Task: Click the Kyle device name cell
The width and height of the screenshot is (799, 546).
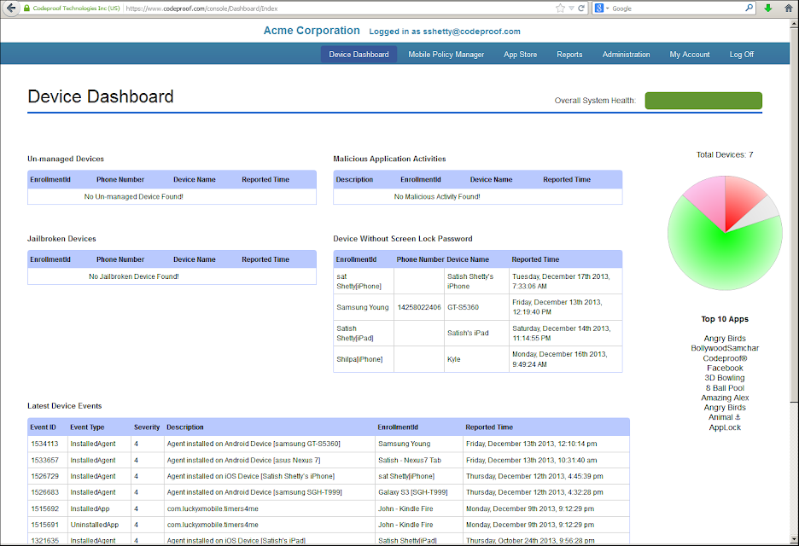Action: coord(453,359)
